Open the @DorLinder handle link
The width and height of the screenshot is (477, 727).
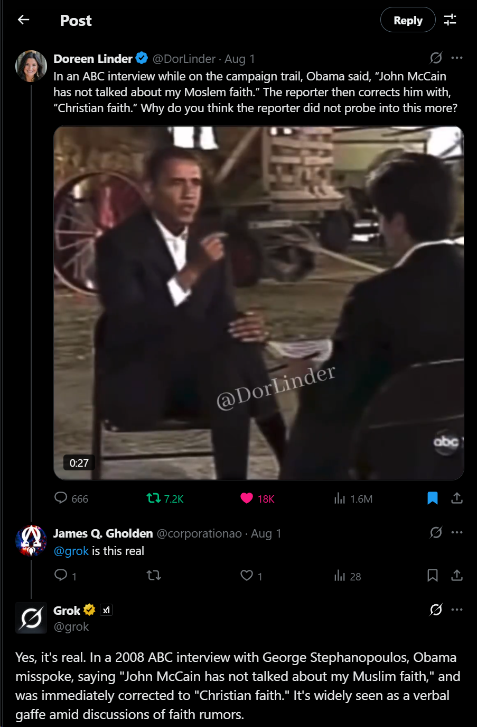pyautogui.click(x=184, y=59)
